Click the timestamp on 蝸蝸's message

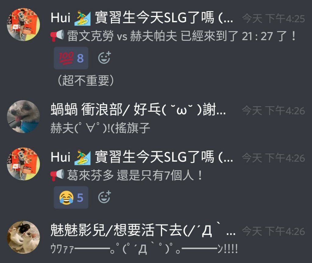[x=273, y=111]
